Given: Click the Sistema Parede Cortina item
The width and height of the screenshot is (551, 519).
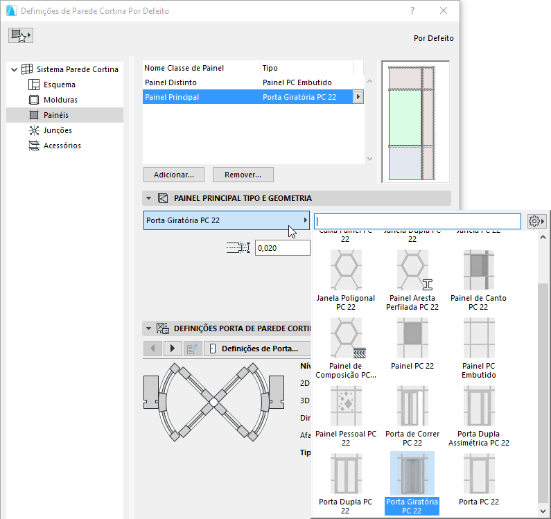Looking at the screenshot, I should coord(78,69).
